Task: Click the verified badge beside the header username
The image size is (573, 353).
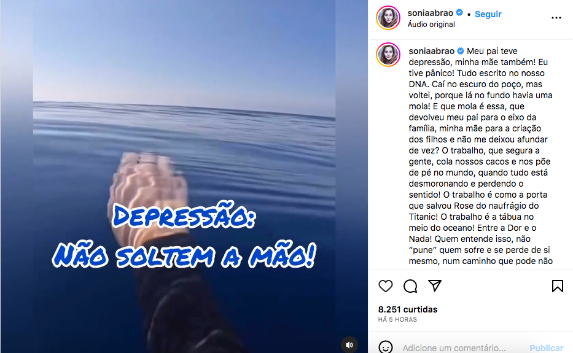Action: pyautogui.click(x=459, y=13)
